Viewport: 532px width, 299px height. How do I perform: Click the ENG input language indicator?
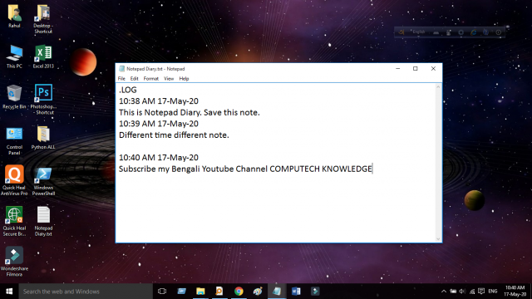493,292
